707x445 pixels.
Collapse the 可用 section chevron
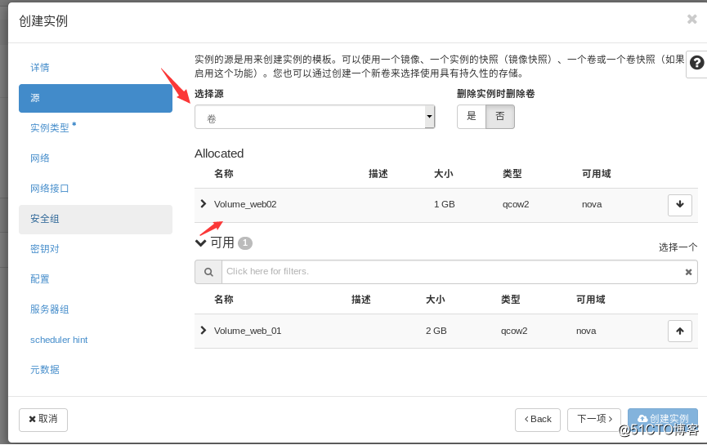200,243
